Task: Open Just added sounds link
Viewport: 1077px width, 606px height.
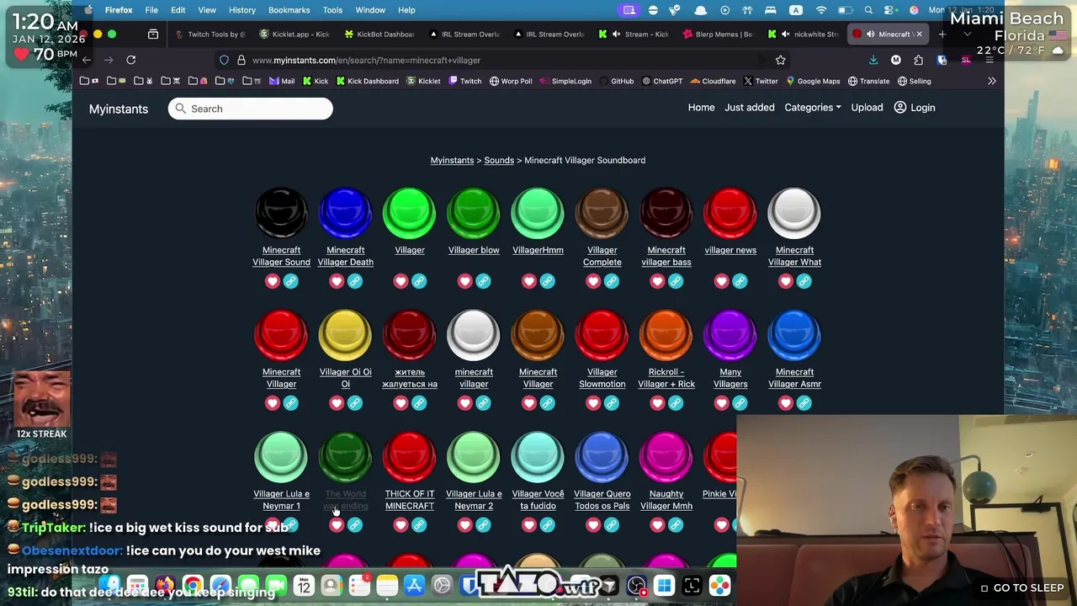Action: pyautogui.click(x=749, y=108)
